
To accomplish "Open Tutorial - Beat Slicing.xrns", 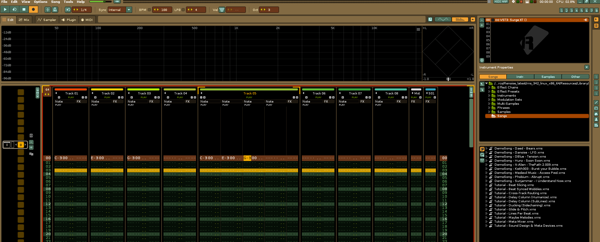I will click(x=514, y=185).
